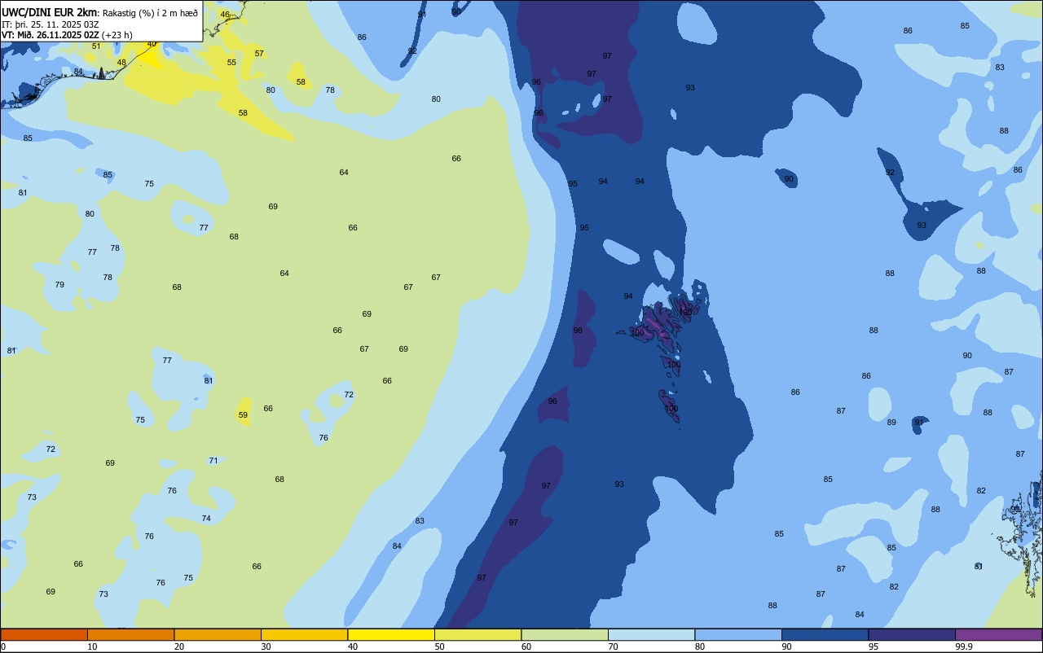
Task: Click the 40–50% bright yellow legend swatch
Action: (x=391, y=634)
